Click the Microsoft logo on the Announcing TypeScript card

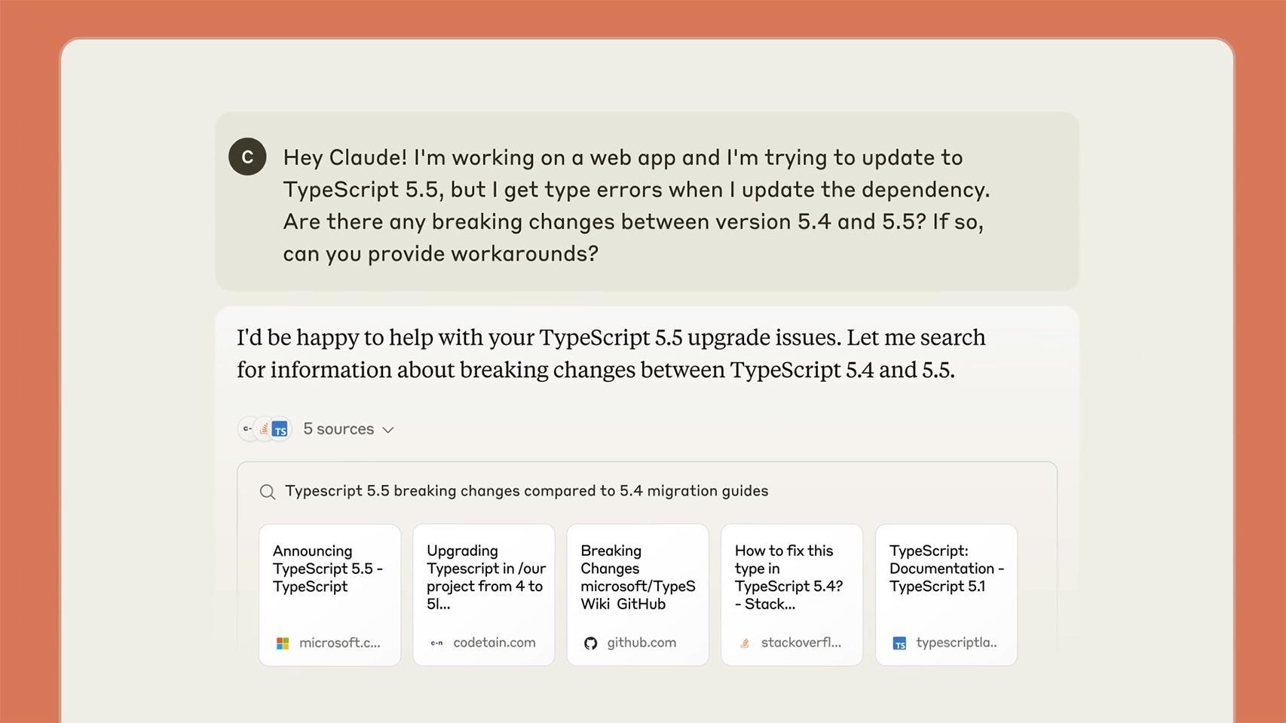pos(283,642)
